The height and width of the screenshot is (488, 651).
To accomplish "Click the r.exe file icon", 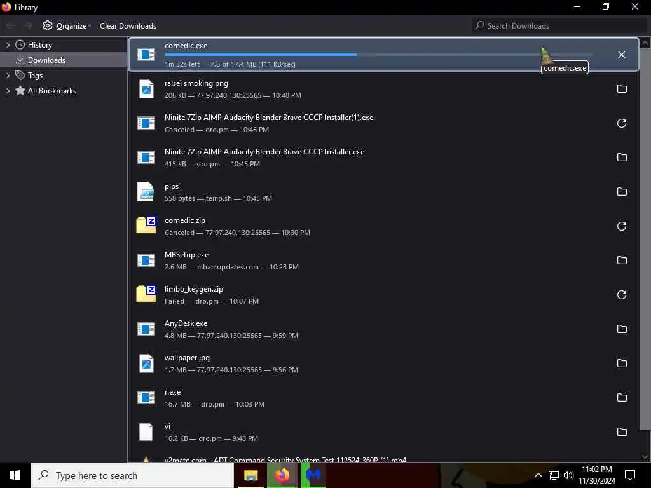I will (x=146, y=398).
